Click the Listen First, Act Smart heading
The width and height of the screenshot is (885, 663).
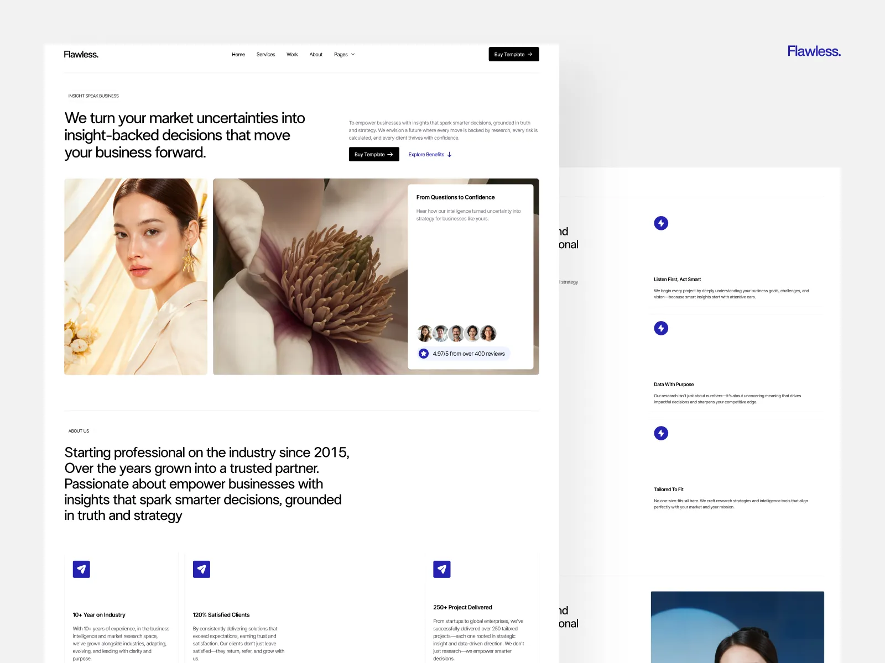[x=677, y=280]
